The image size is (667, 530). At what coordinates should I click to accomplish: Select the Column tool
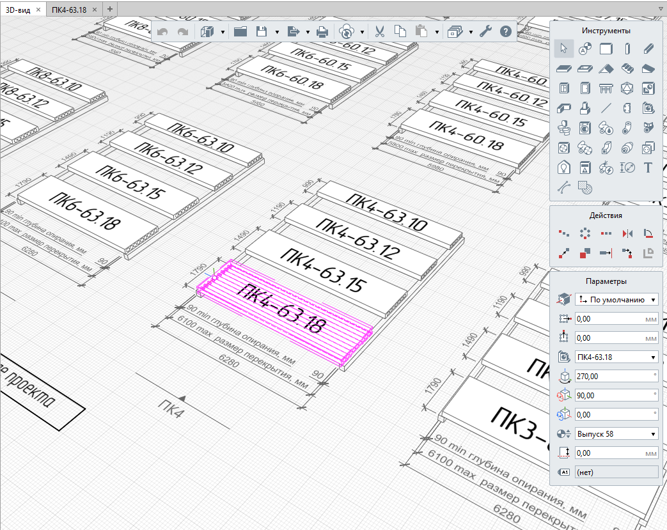point(627,48)
